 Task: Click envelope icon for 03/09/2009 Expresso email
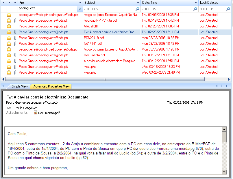[x=9, y=49]
